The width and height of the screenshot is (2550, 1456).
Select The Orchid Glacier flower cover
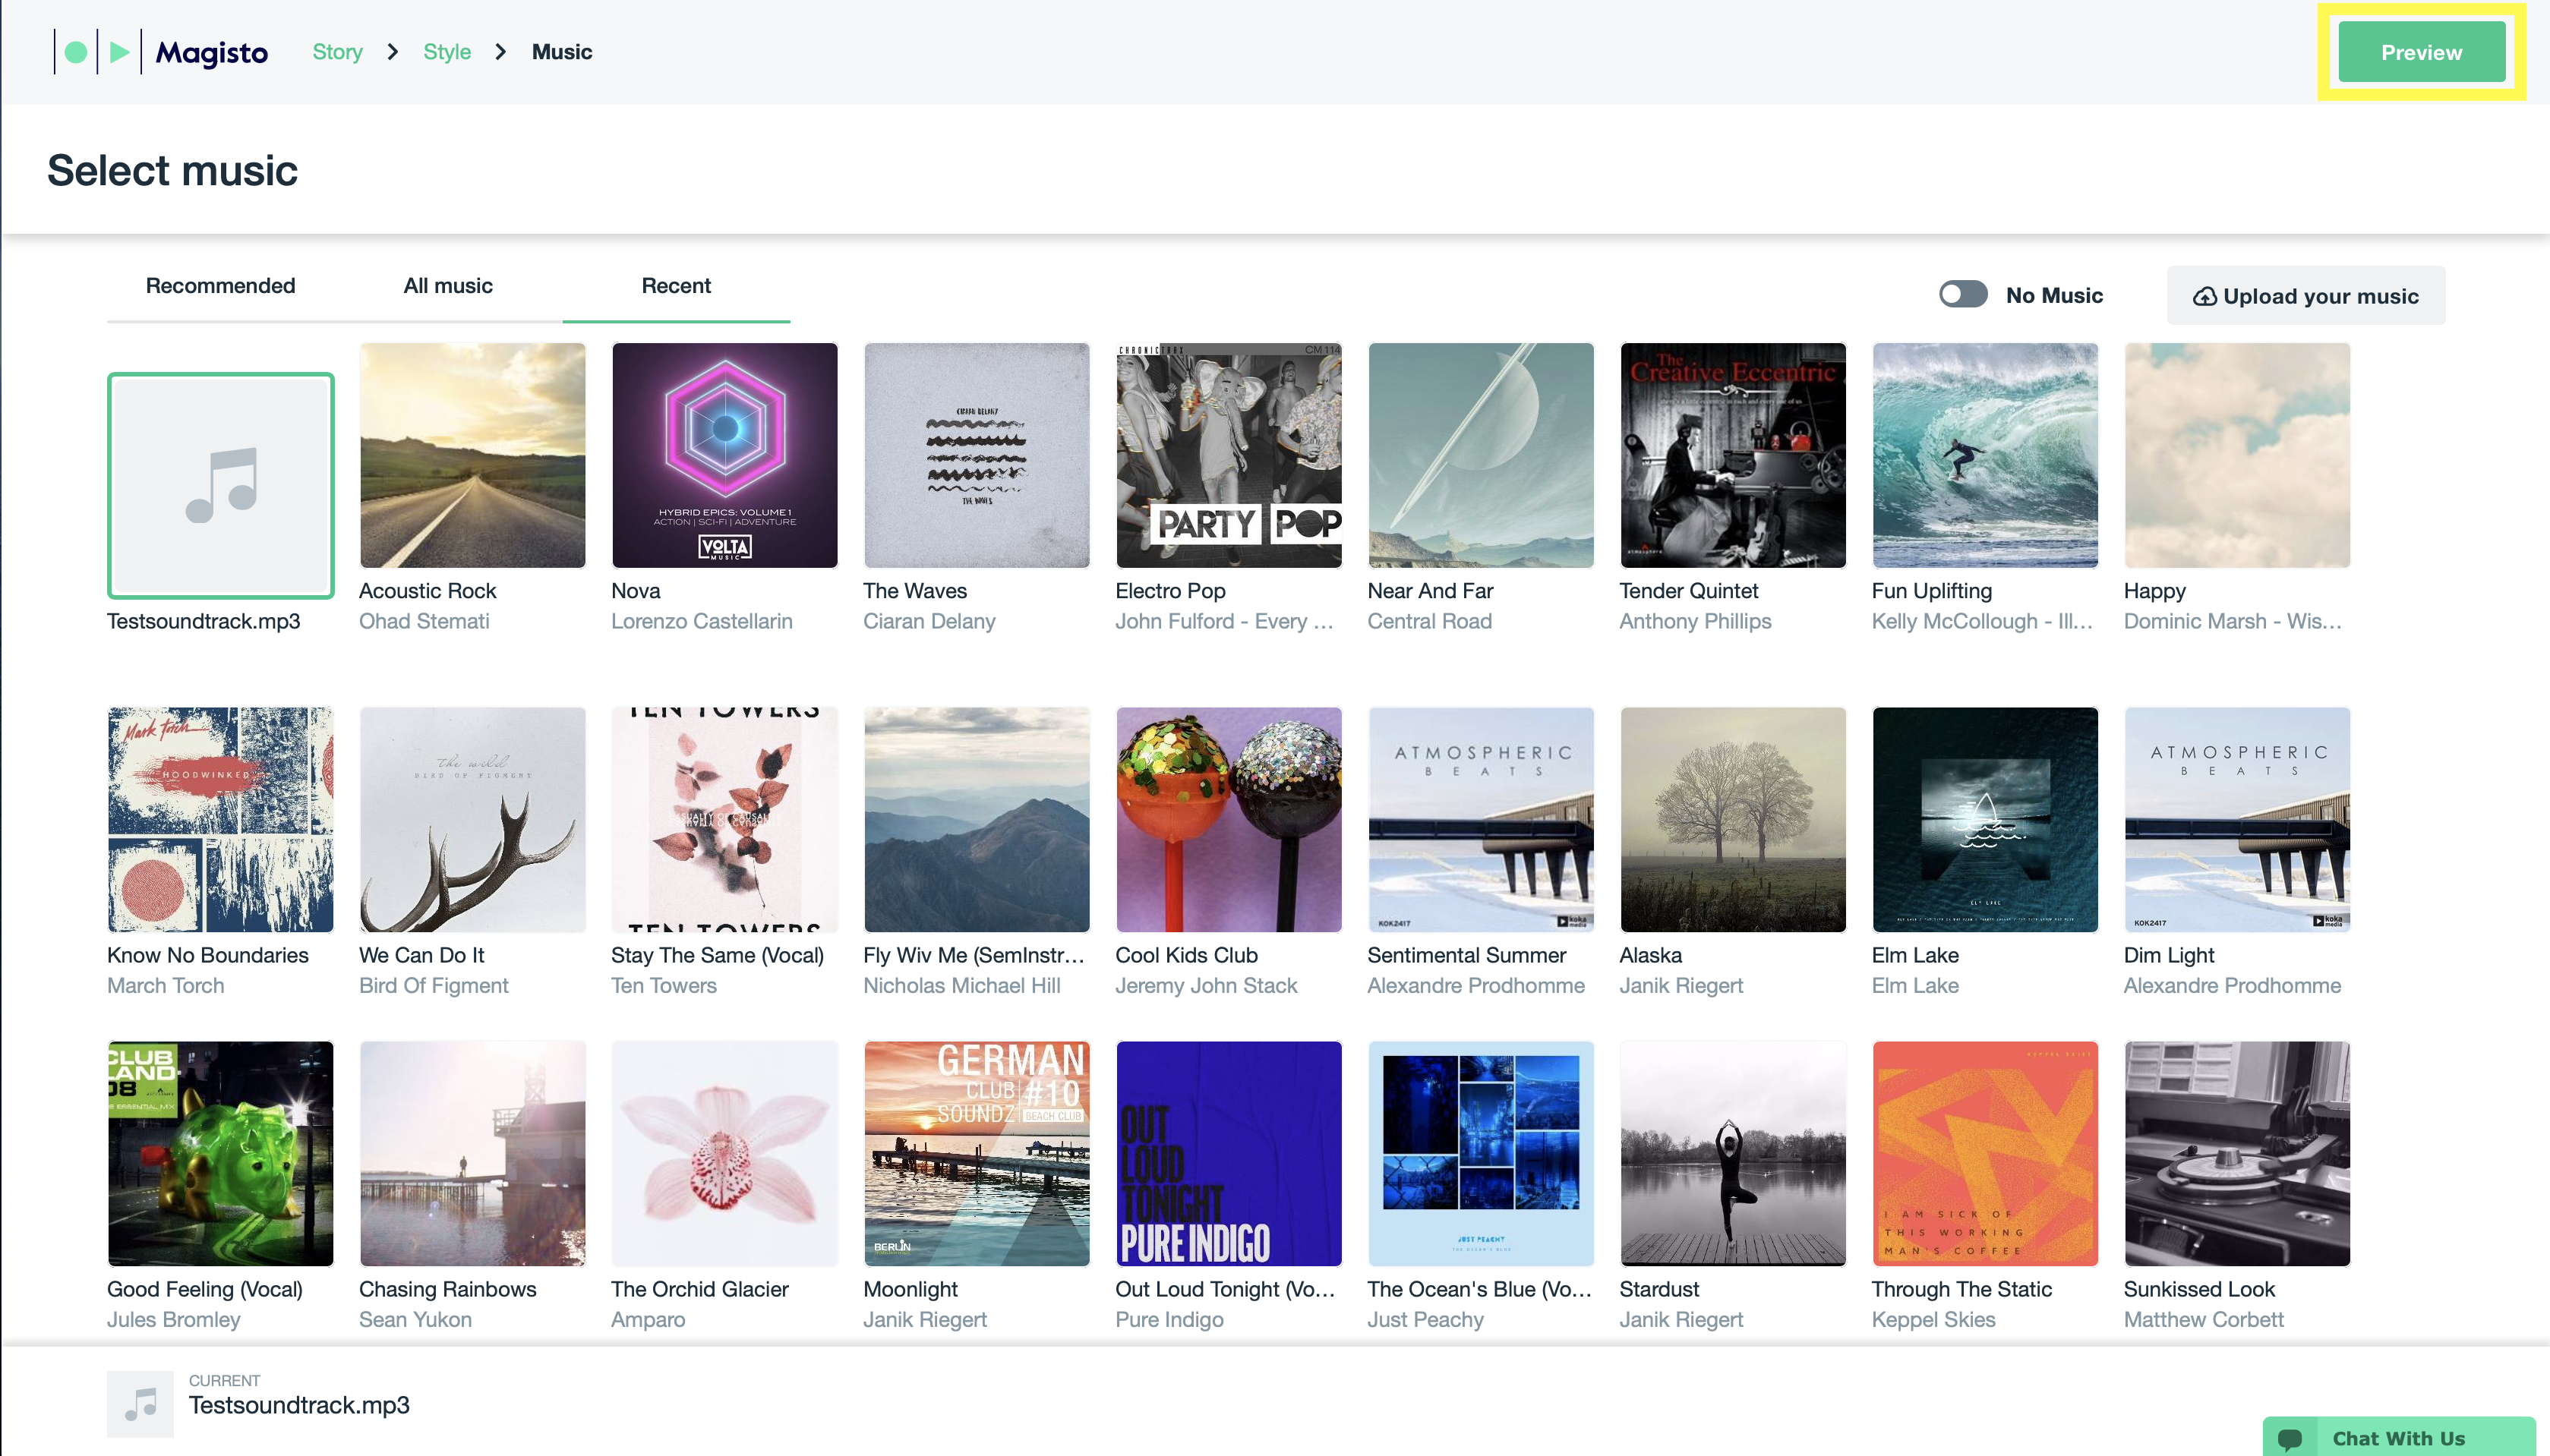(724, 1153)
